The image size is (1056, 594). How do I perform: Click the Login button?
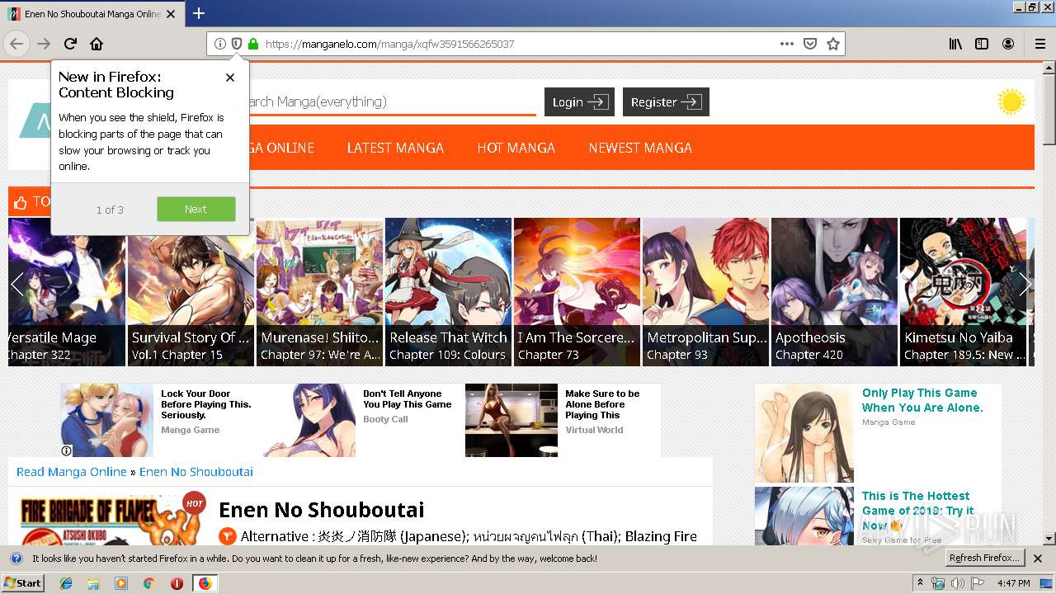(x=579, y=101)
